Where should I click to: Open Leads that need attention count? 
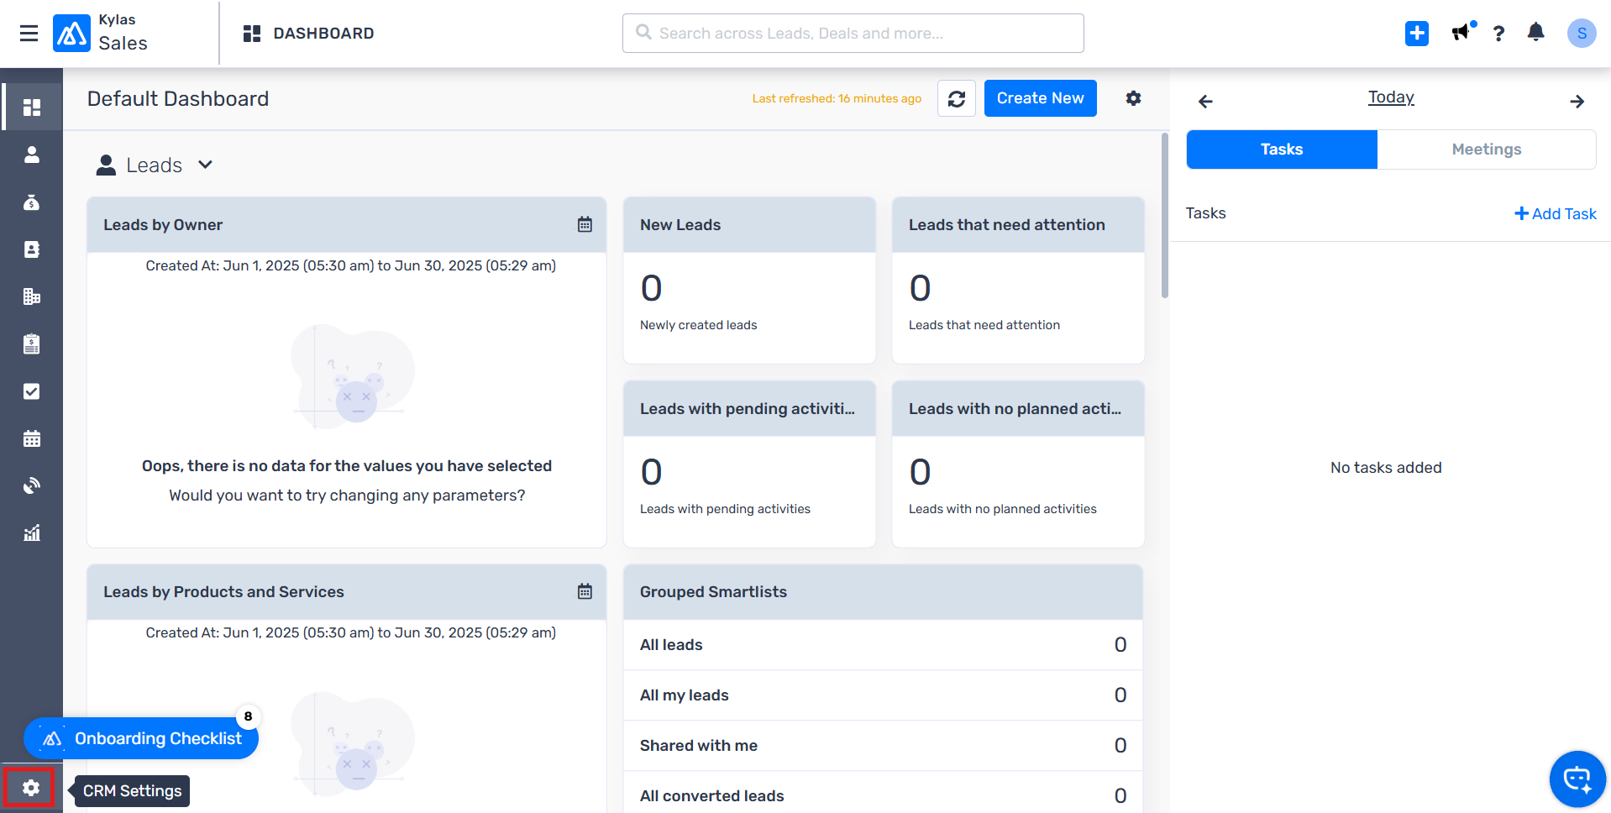pyautogui.click(x=920, y=289)
